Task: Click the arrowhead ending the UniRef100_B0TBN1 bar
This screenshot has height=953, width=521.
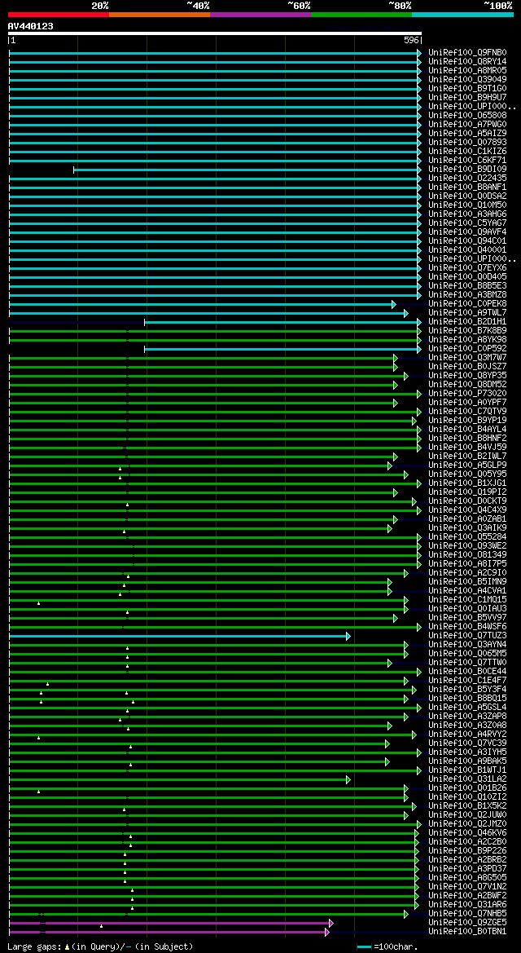Action: (326, 932)
